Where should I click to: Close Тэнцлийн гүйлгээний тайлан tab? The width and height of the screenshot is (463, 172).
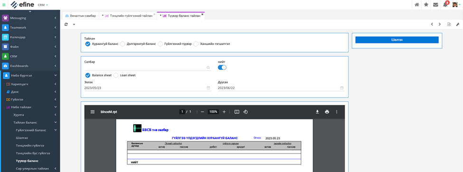pyautogui.click(x=154, y=14)
